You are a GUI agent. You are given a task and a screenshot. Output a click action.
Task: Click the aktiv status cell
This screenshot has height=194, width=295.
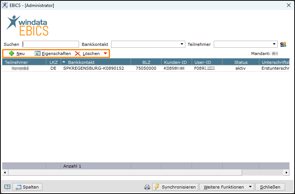[x=241, y=68]
